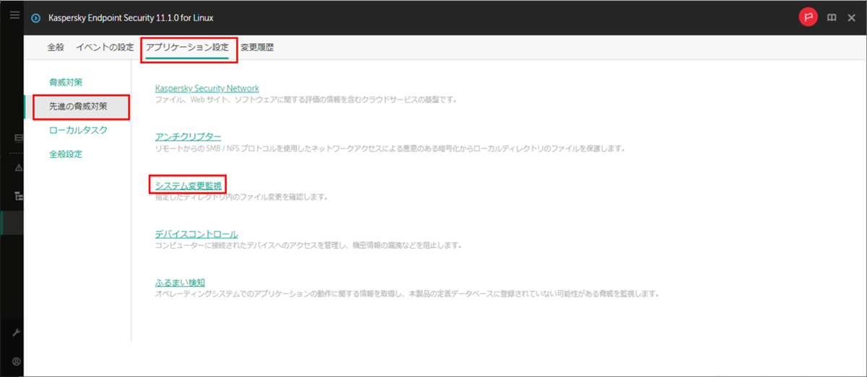The image size is (867, 377).
Task: Close the policy window with X
Action: (852, 17)
